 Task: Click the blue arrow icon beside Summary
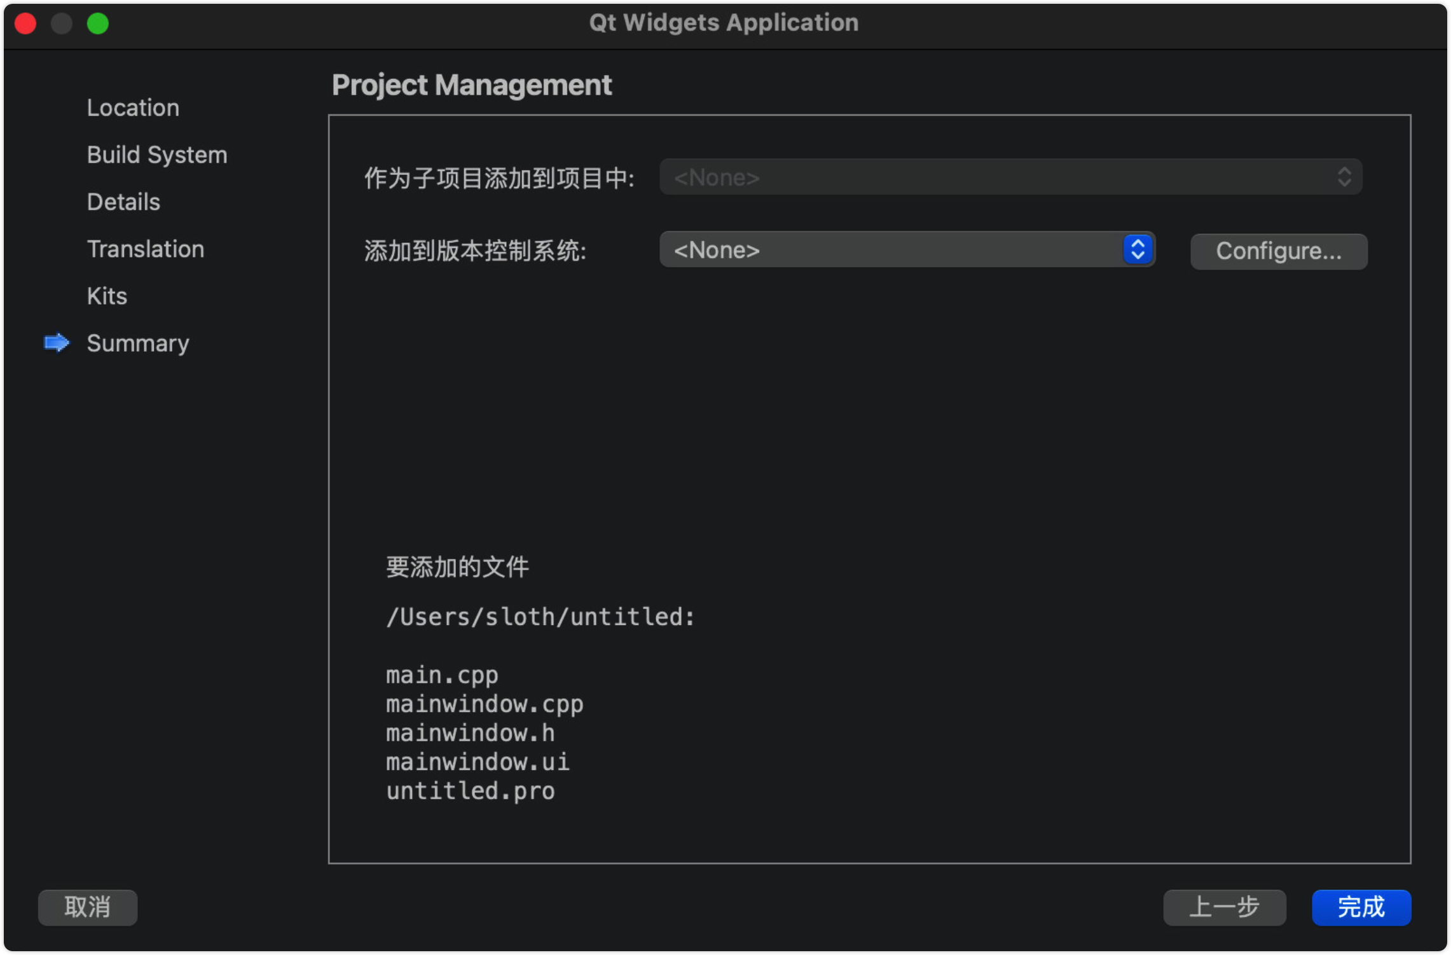pyautogui.click(x=56, y=343)
